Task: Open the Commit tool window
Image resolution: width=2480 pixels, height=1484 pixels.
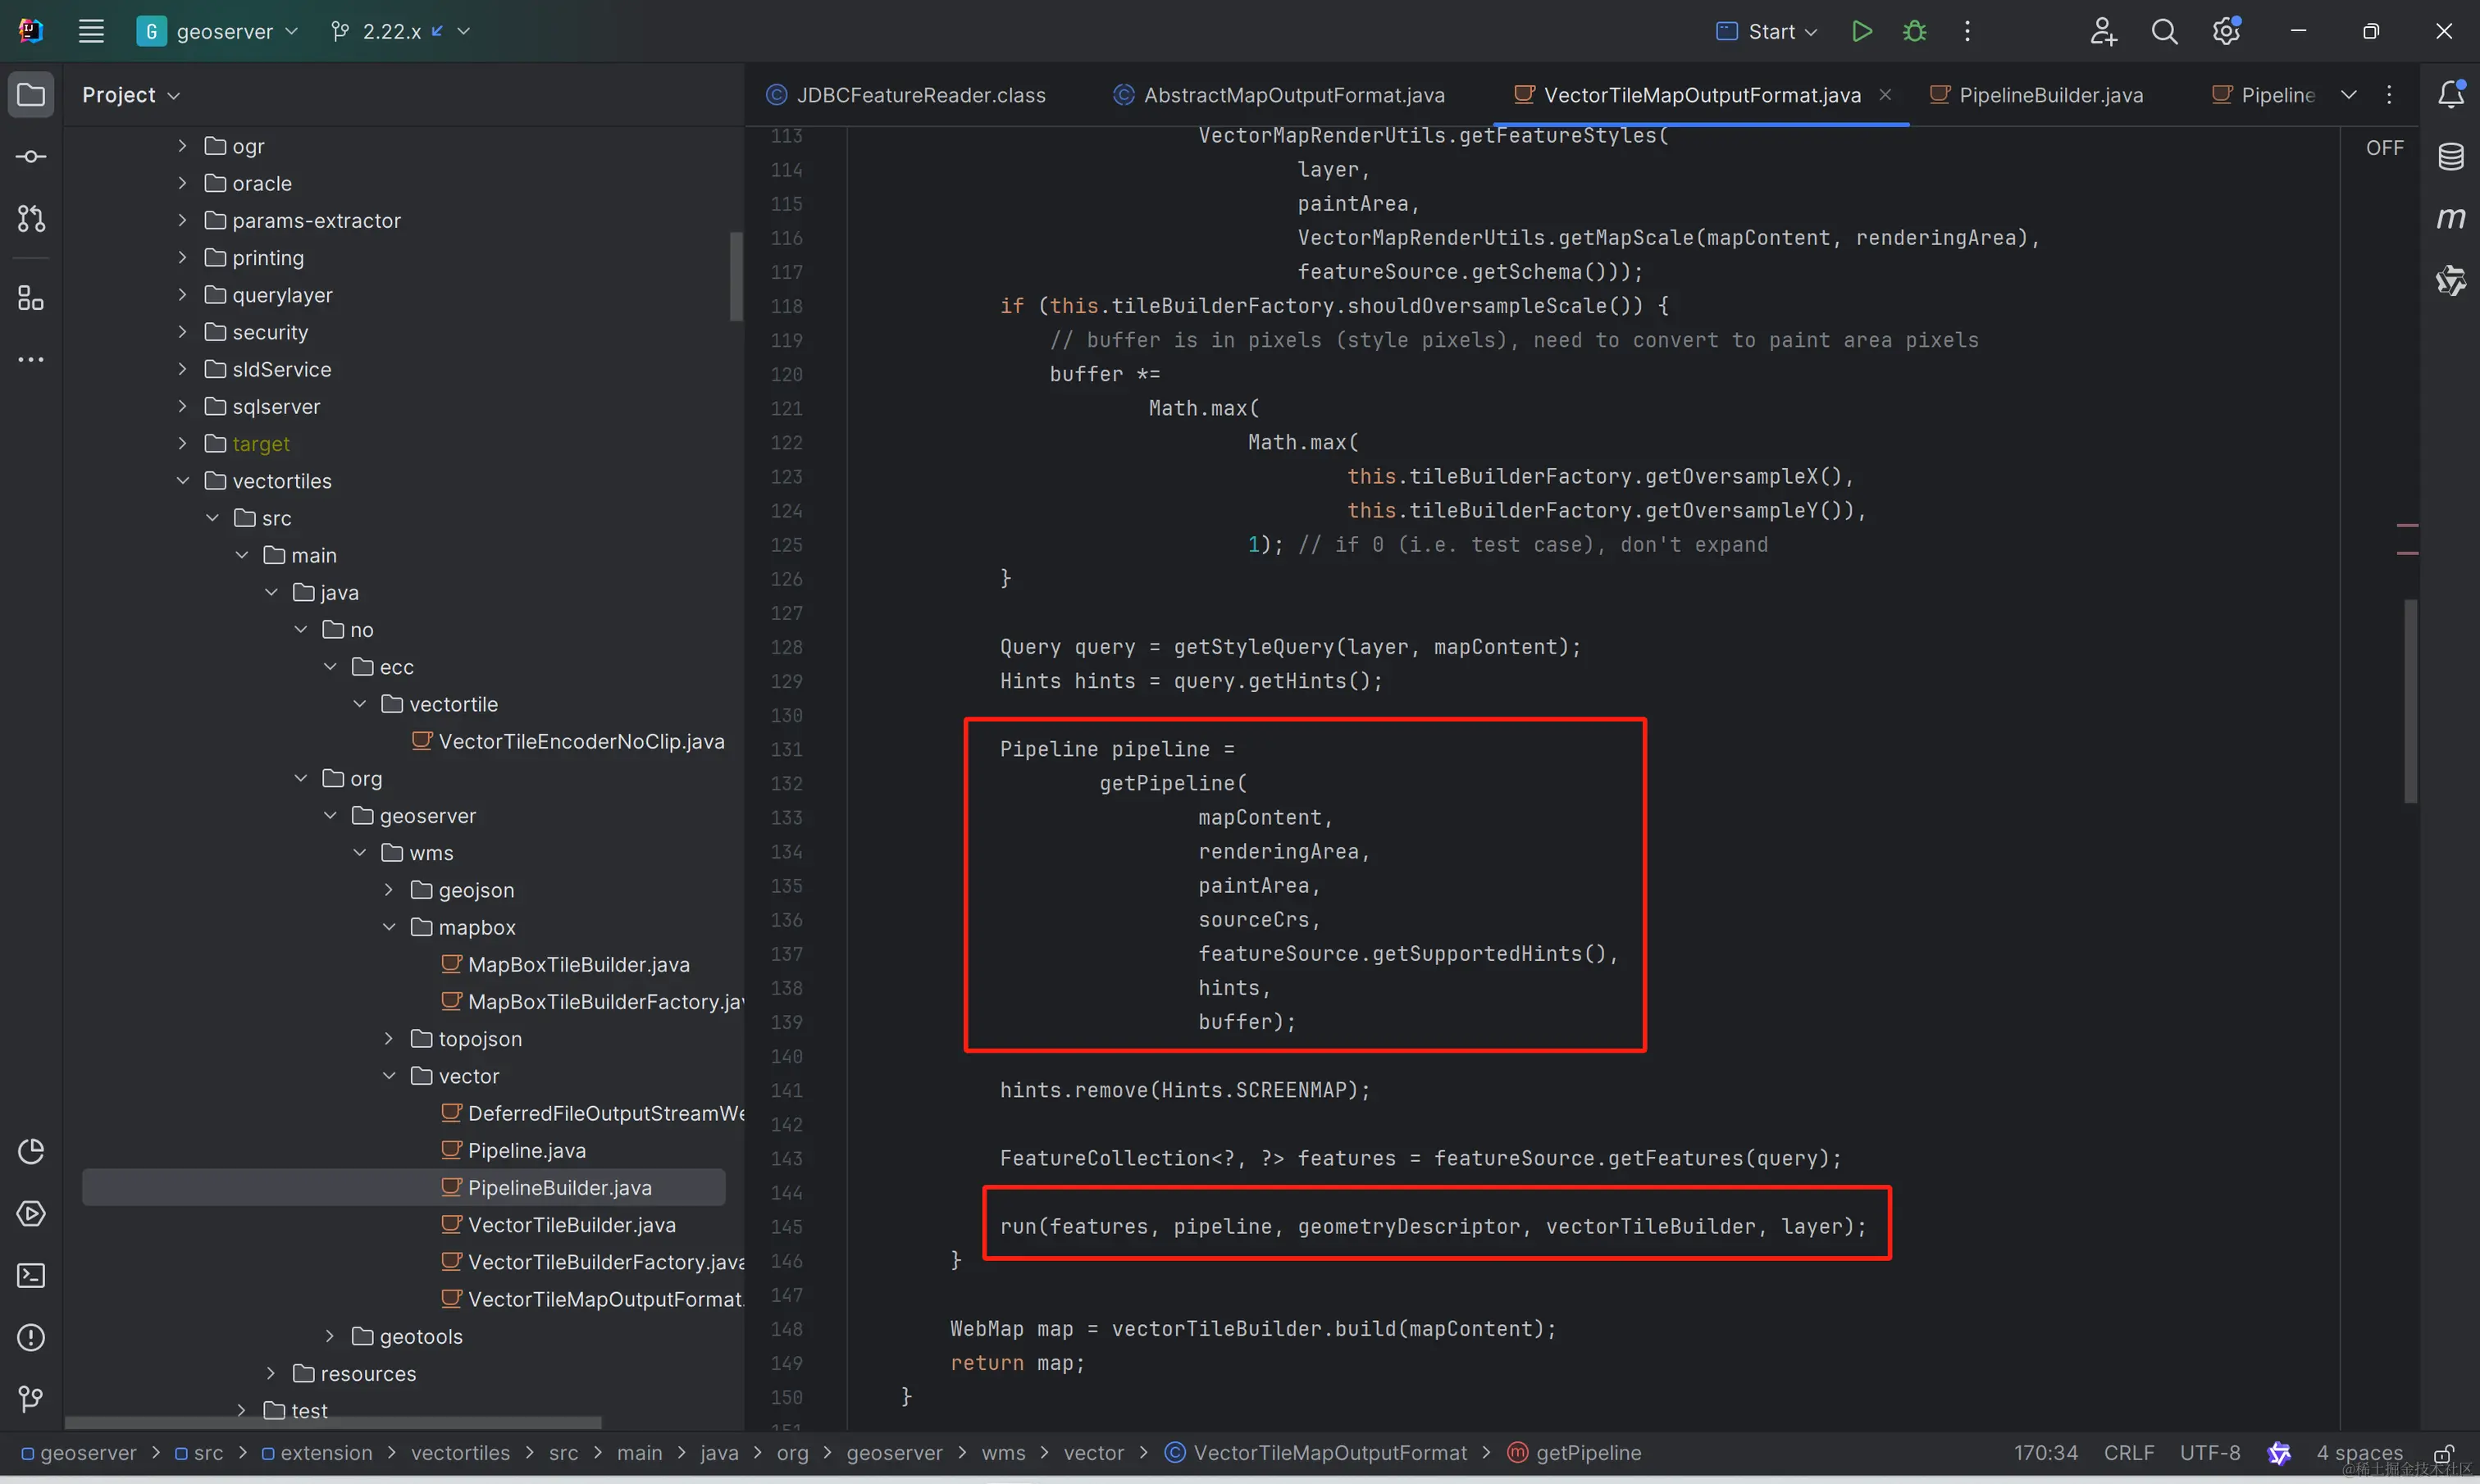Action: (31, 157)
